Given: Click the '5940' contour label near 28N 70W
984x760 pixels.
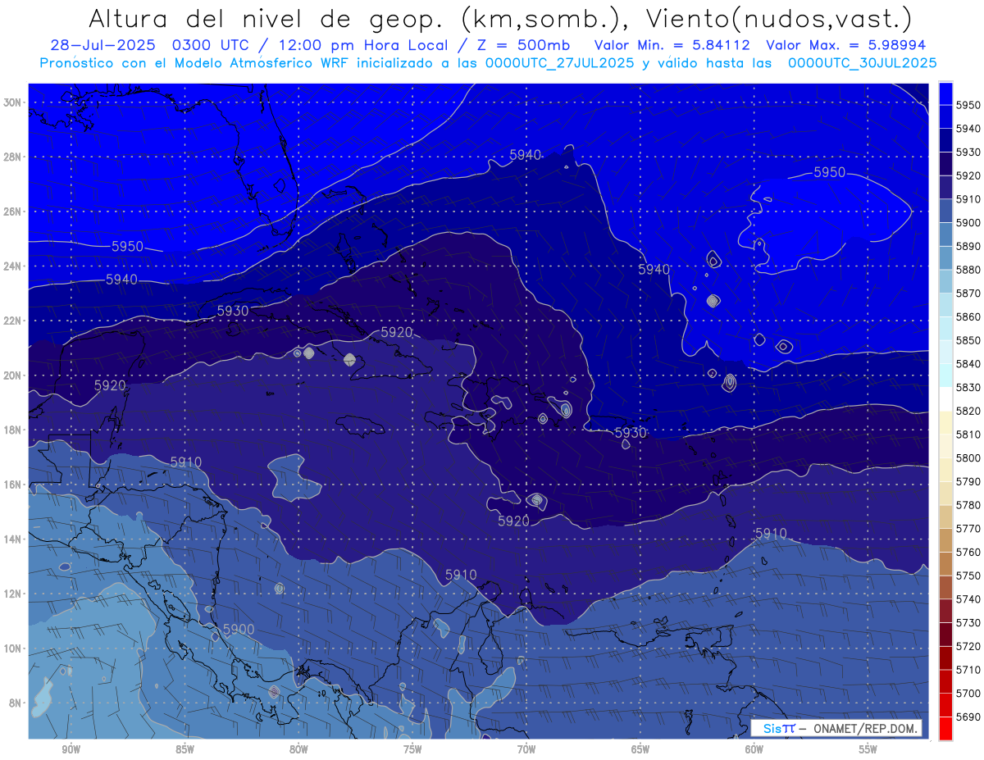Looking at the screenshot, I should (x=526, y=154).
